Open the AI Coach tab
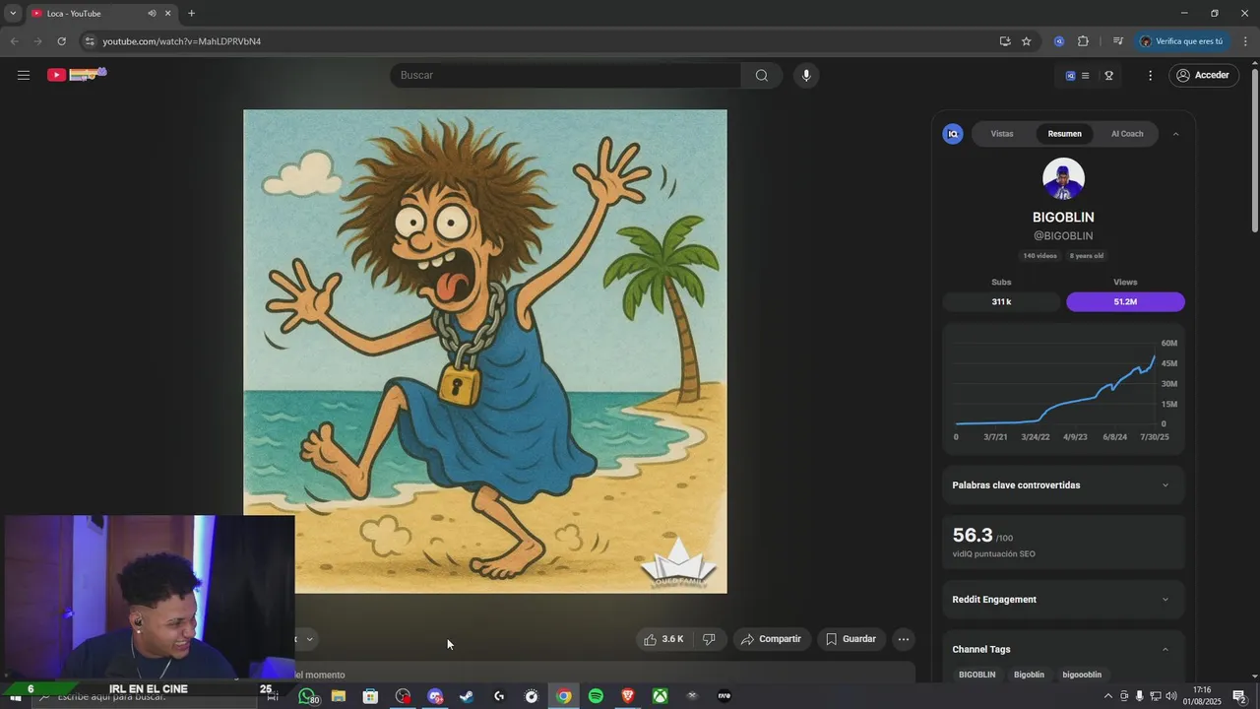Viewport: 1260px width, 709px height. click(x=1127, y=134)
